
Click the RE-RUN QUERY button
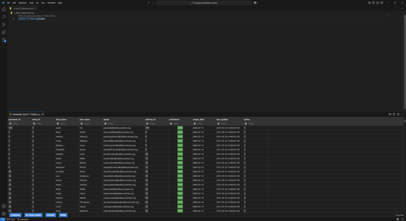point(33,215)
